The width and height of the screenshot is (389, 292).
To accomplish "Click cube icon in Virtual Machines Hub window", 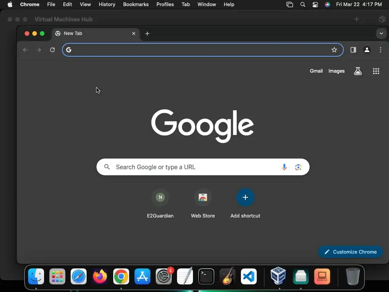I will tap(382, 19).
